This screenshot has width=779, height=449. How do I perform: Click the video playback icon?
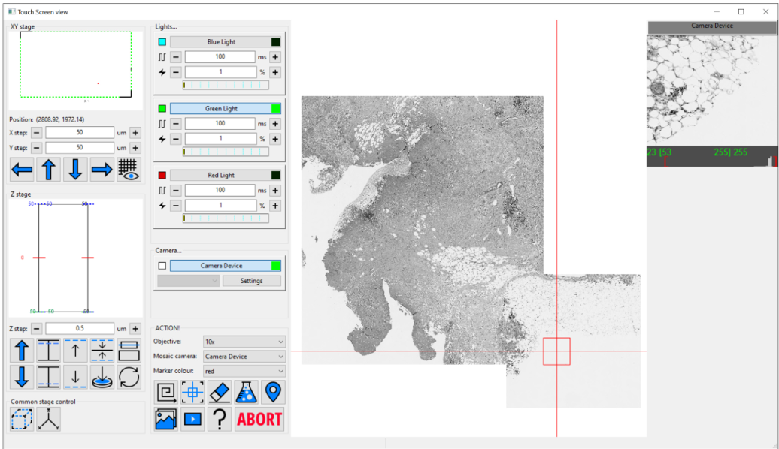192,419
